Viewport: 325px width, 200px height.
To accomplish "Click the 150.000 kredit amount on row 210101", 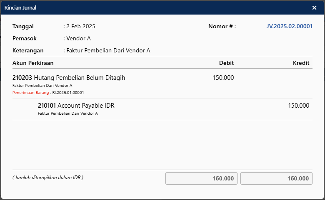I will click(298, 106).
